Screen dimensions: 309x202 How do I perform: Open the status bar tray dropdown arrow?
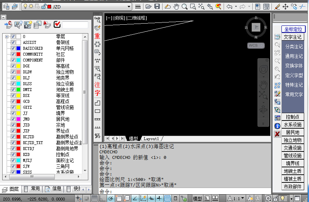coord(291,198)
